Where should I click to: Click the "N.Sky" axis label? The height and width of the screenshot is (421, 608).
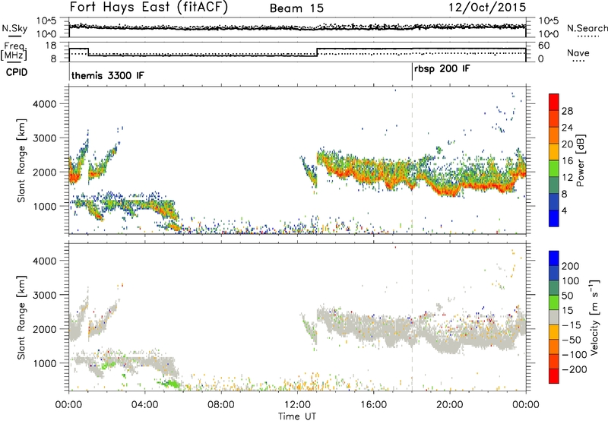[x=14, y=28]
